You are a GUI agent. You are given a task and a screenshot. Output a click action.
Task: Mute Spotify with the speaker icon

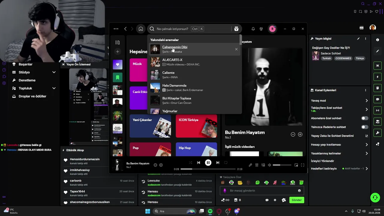[269, 165]
